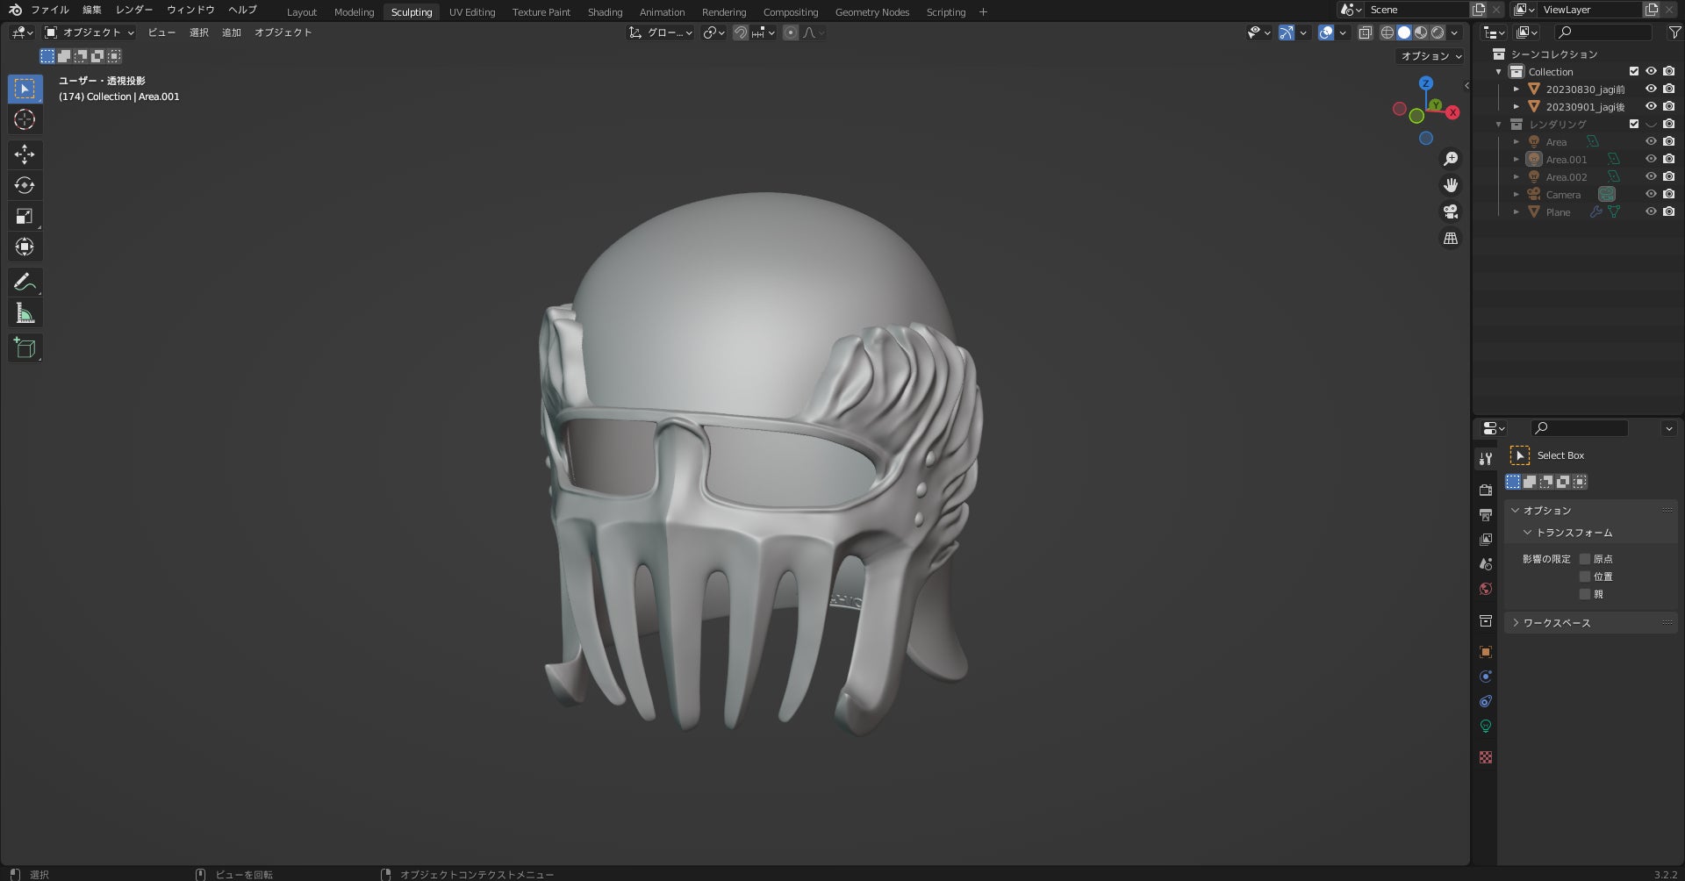Click the Add Cube tool
1685x881 pixels.
coord(25,347)
